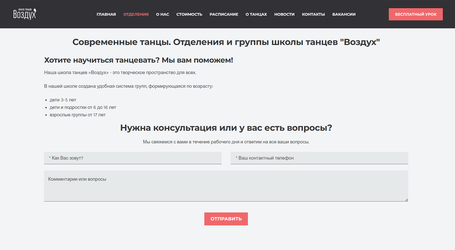
Task: Go to the КОНТАКТЫ page
Action: coord(313,14)
